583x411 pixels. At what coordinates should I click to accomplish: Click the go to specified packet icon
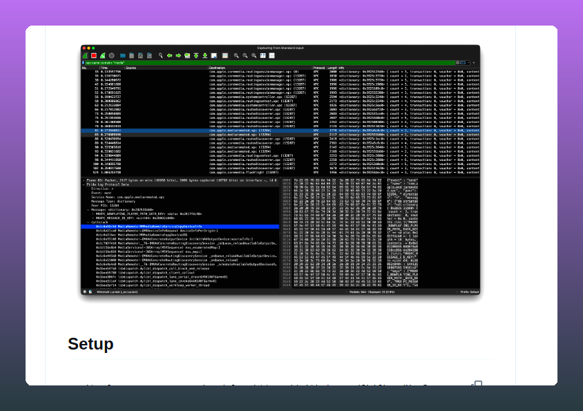click(187, 55)
